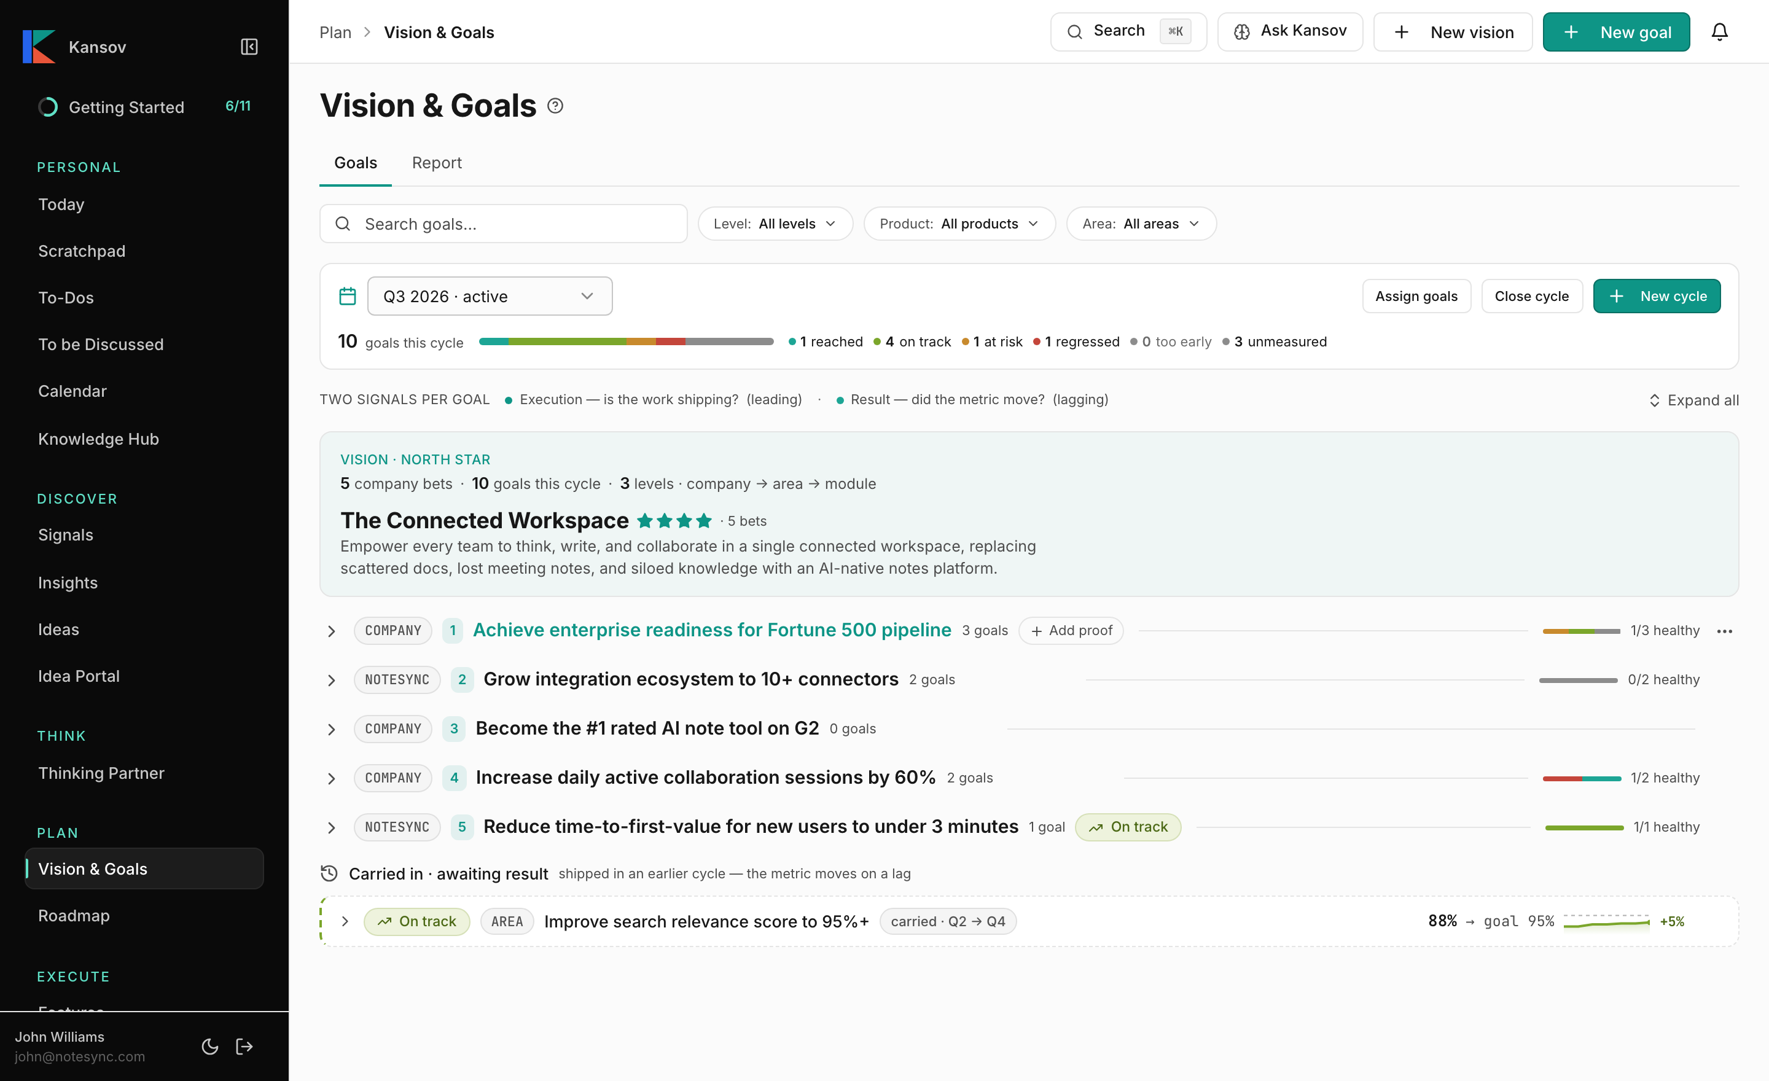Click health bar for Fortune 500 bet
This screenshot has width=1769, height=1081.
pyautogui.click(x=1581, y=631)
